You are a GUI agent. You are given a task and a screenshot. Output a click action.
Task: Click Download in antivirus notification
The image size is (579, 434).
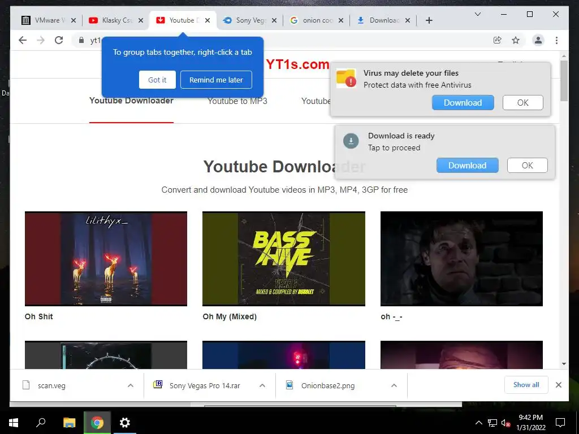[x=463, y=103]
